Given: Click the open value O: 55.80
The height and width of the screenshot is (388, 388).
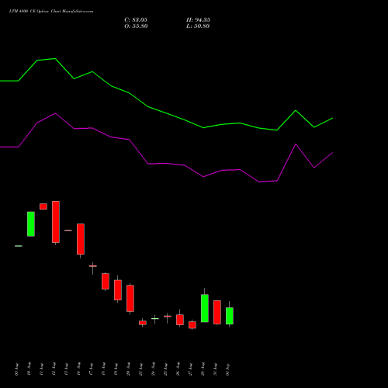Looking at the screenshot, I should click(x=136, y=26).
